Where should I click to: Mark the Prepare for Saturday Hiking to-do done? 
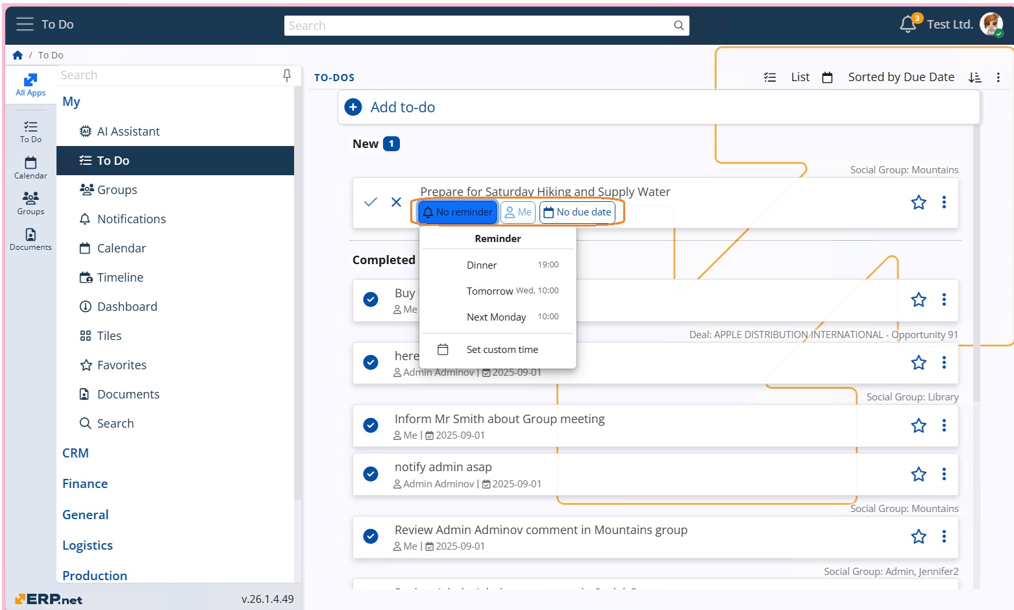[371, 202]
